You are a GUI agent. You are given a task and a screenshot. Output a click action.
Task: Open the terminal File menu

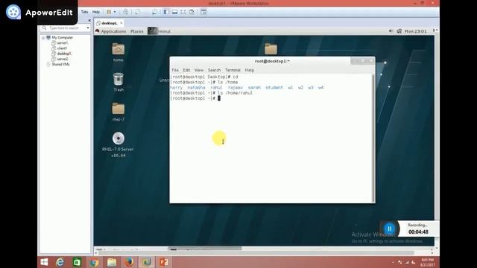click(x=175, y=70)
